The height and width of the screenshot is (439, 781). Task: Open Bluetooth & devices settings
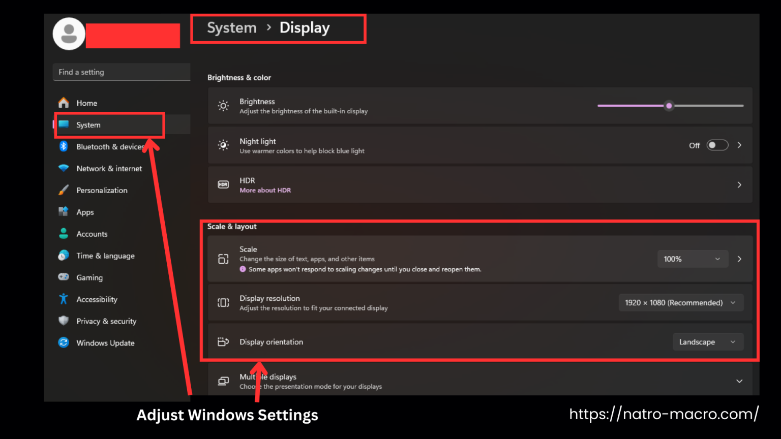coord(63,146)
